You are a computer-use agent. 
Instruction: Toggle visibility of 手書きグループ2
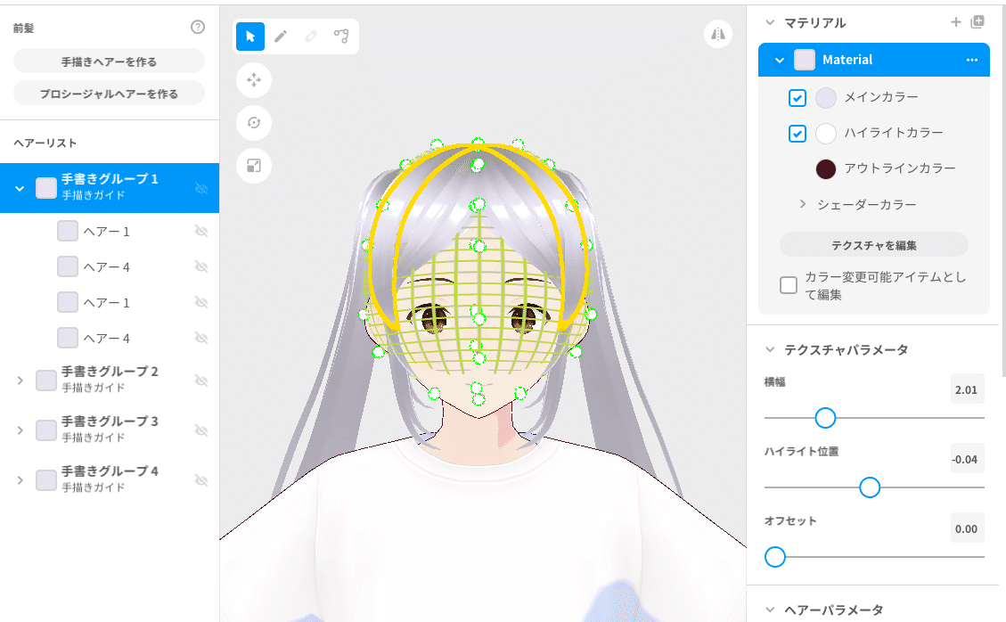point(201,381)
